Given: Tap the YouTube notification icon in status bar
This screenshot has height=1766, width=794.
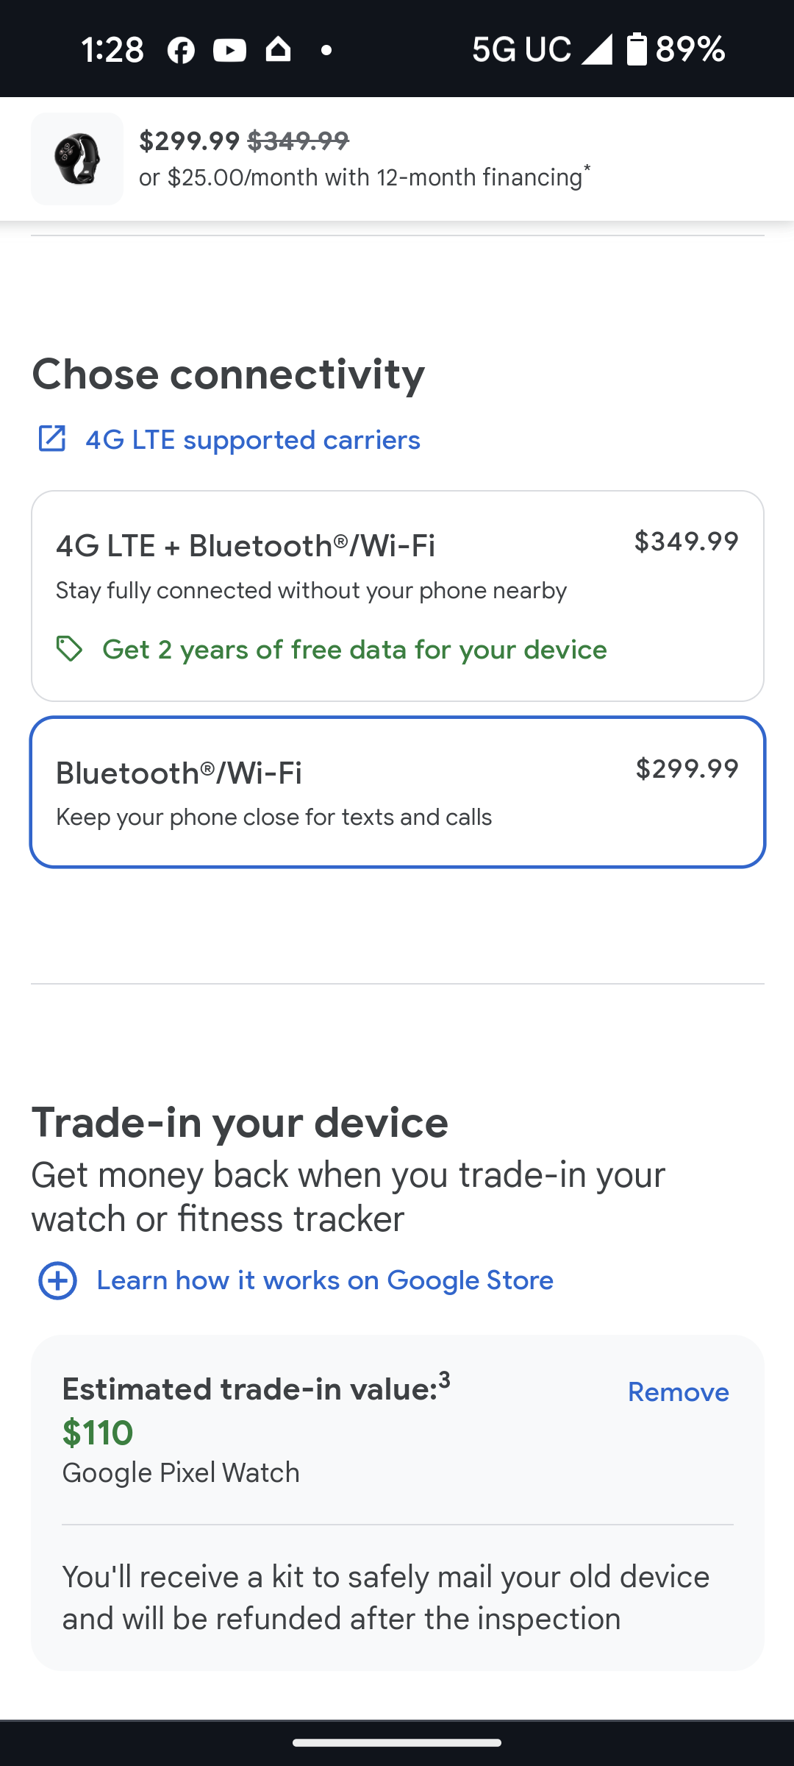Looking at the screenshot, I should coord(229,50).
